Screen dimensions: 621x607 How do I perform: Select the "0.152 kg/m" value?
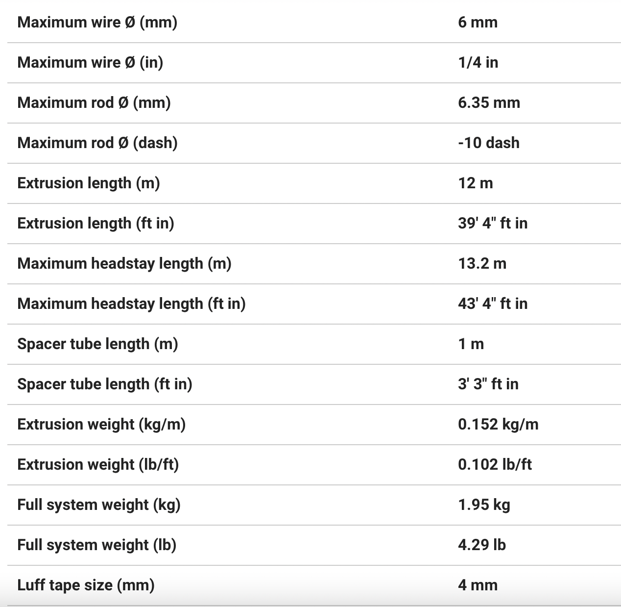pos(498,425)
